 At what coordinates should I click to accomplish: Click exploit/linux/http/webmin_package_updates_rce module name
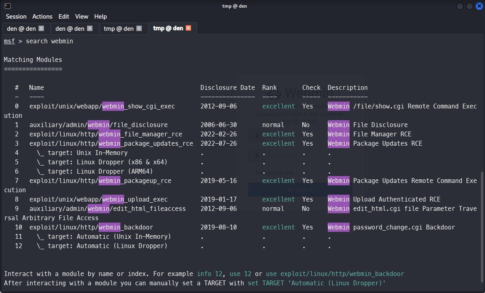point(111,144)
